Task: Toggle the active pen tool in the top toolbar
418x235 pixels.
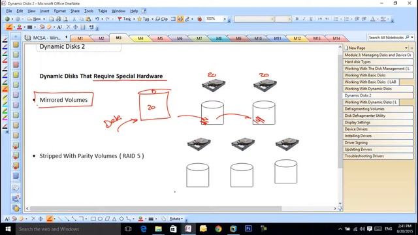Action: (x=9, y=27)
